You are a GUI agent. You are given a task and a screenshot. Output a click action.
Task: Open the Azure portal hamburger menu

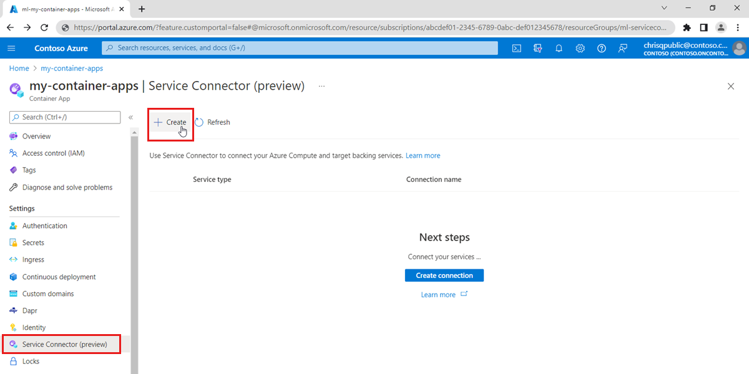11,48
